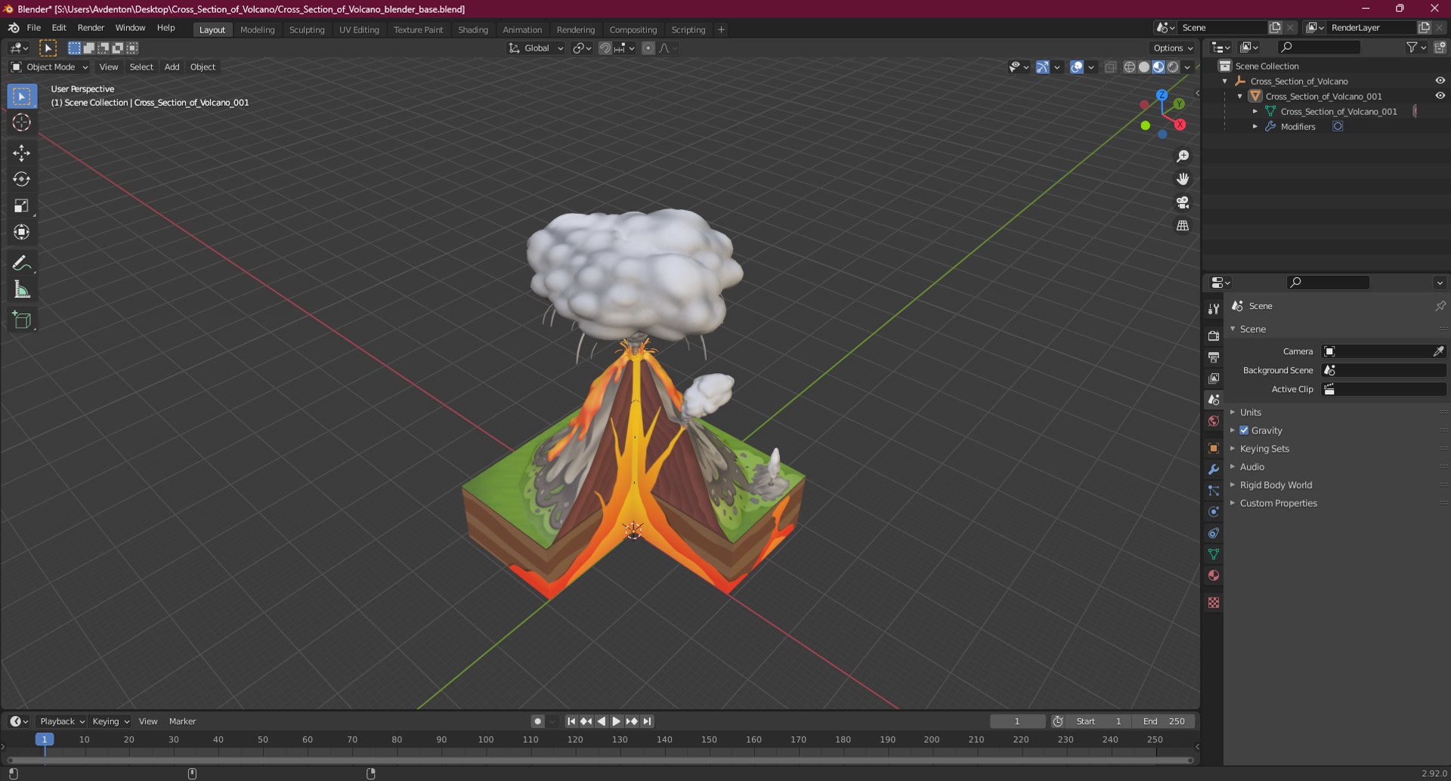The width and height of the screenshot is (1451, 781).
Task: Choose the Move tool
Action: [22, 153]
